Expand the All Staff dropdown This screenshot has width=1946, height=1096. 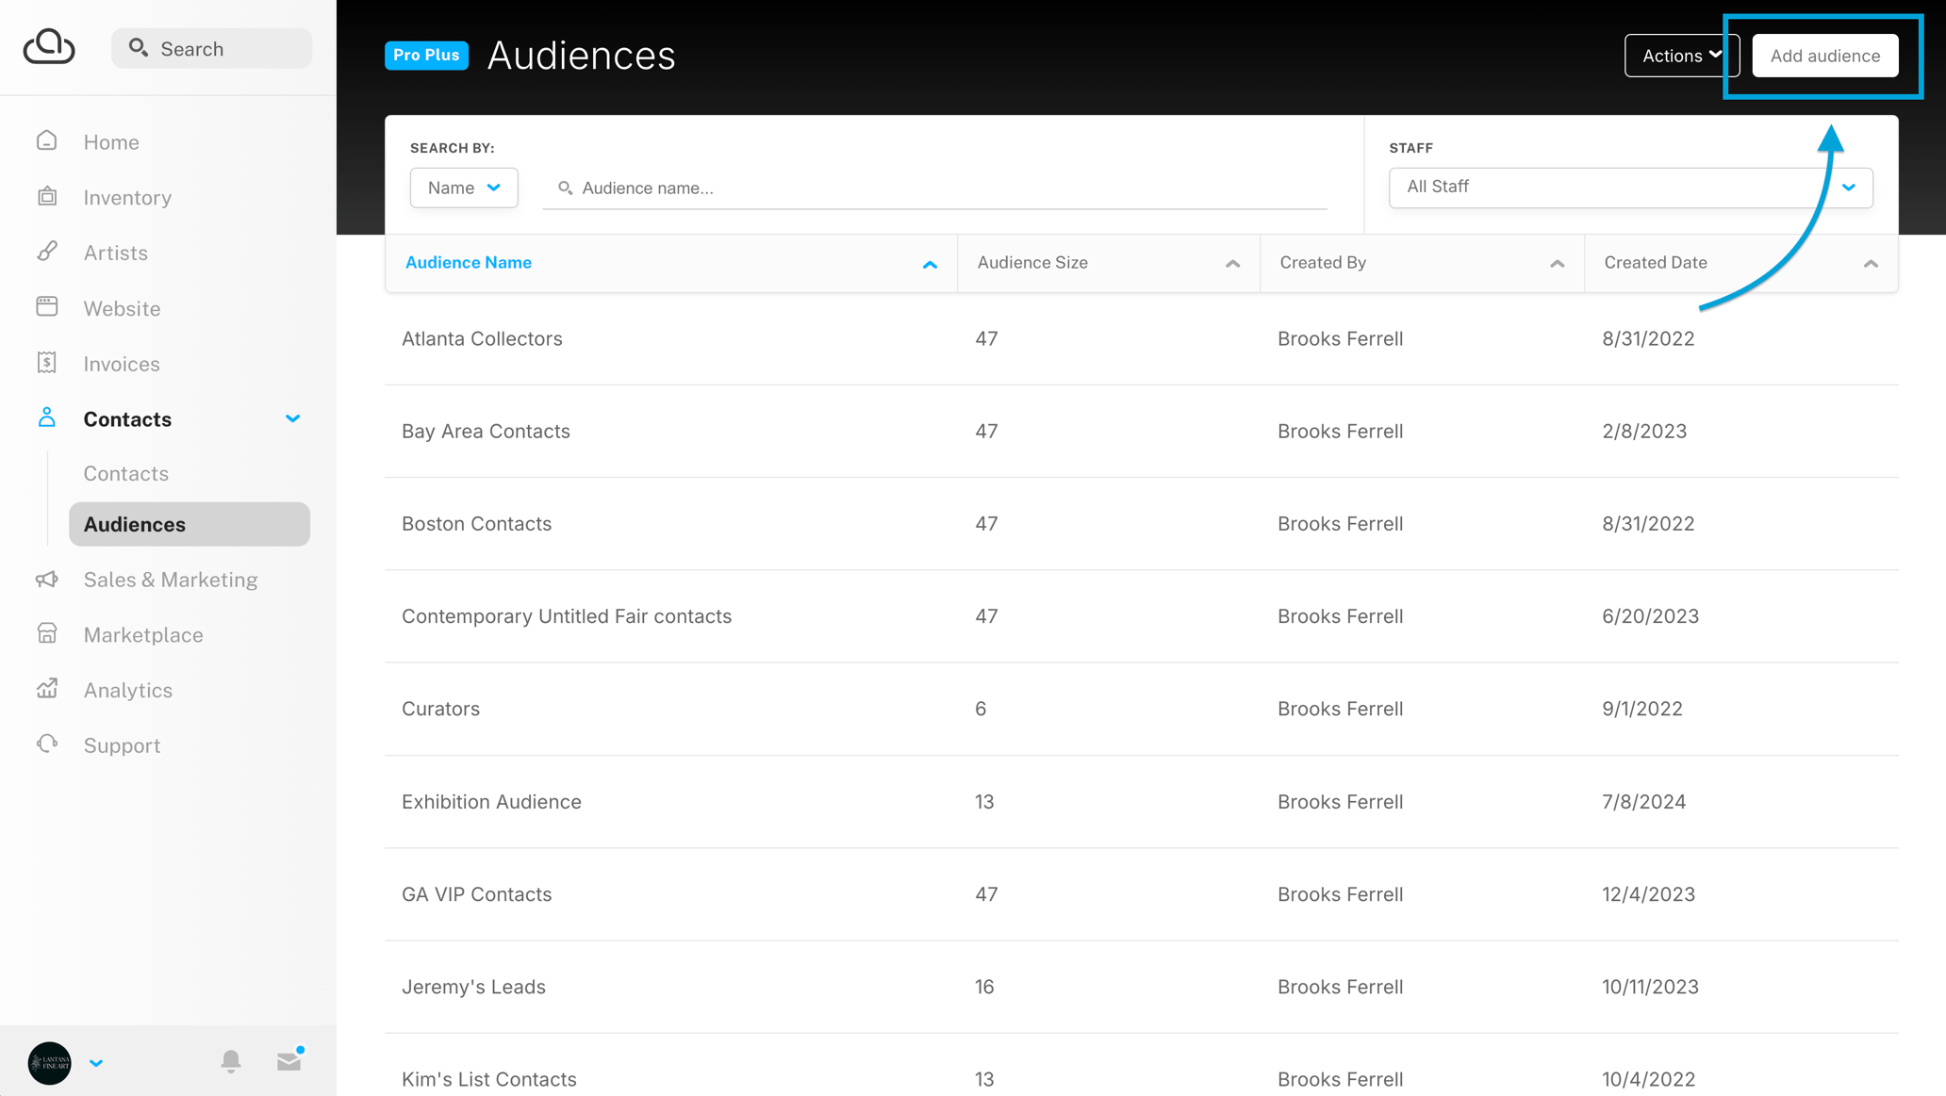pos(1629,187)
